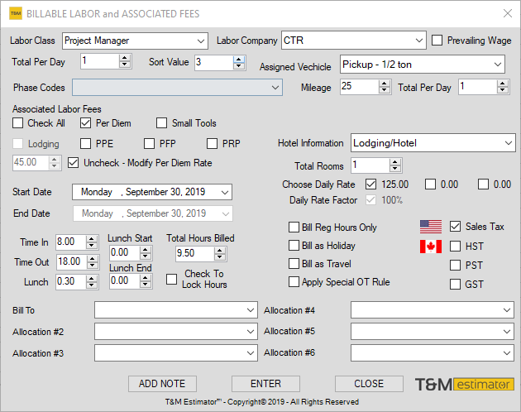Click the T&M app icon in title bar
521x412 pixels.
point(16,13)
